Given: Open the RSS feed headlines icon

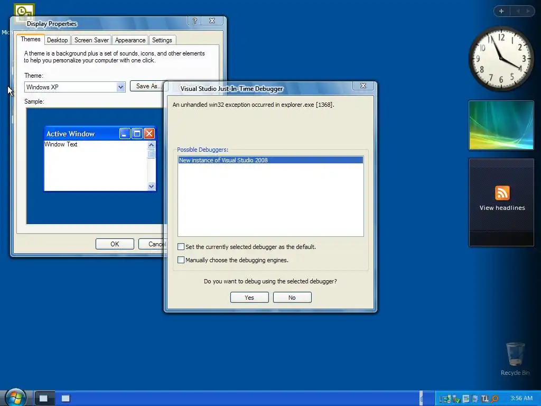Looking at the screenshot, I should pos(502,192).
